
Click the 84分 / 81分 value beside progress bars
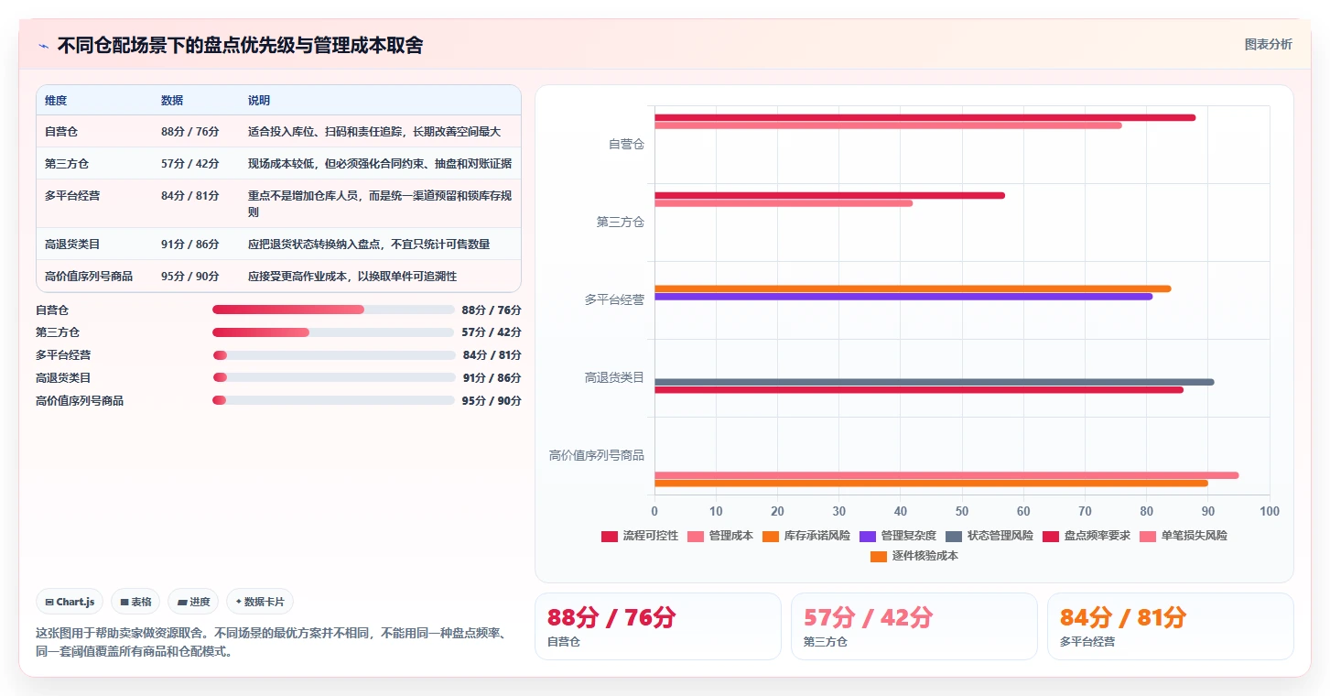click(x=492, y=355)
